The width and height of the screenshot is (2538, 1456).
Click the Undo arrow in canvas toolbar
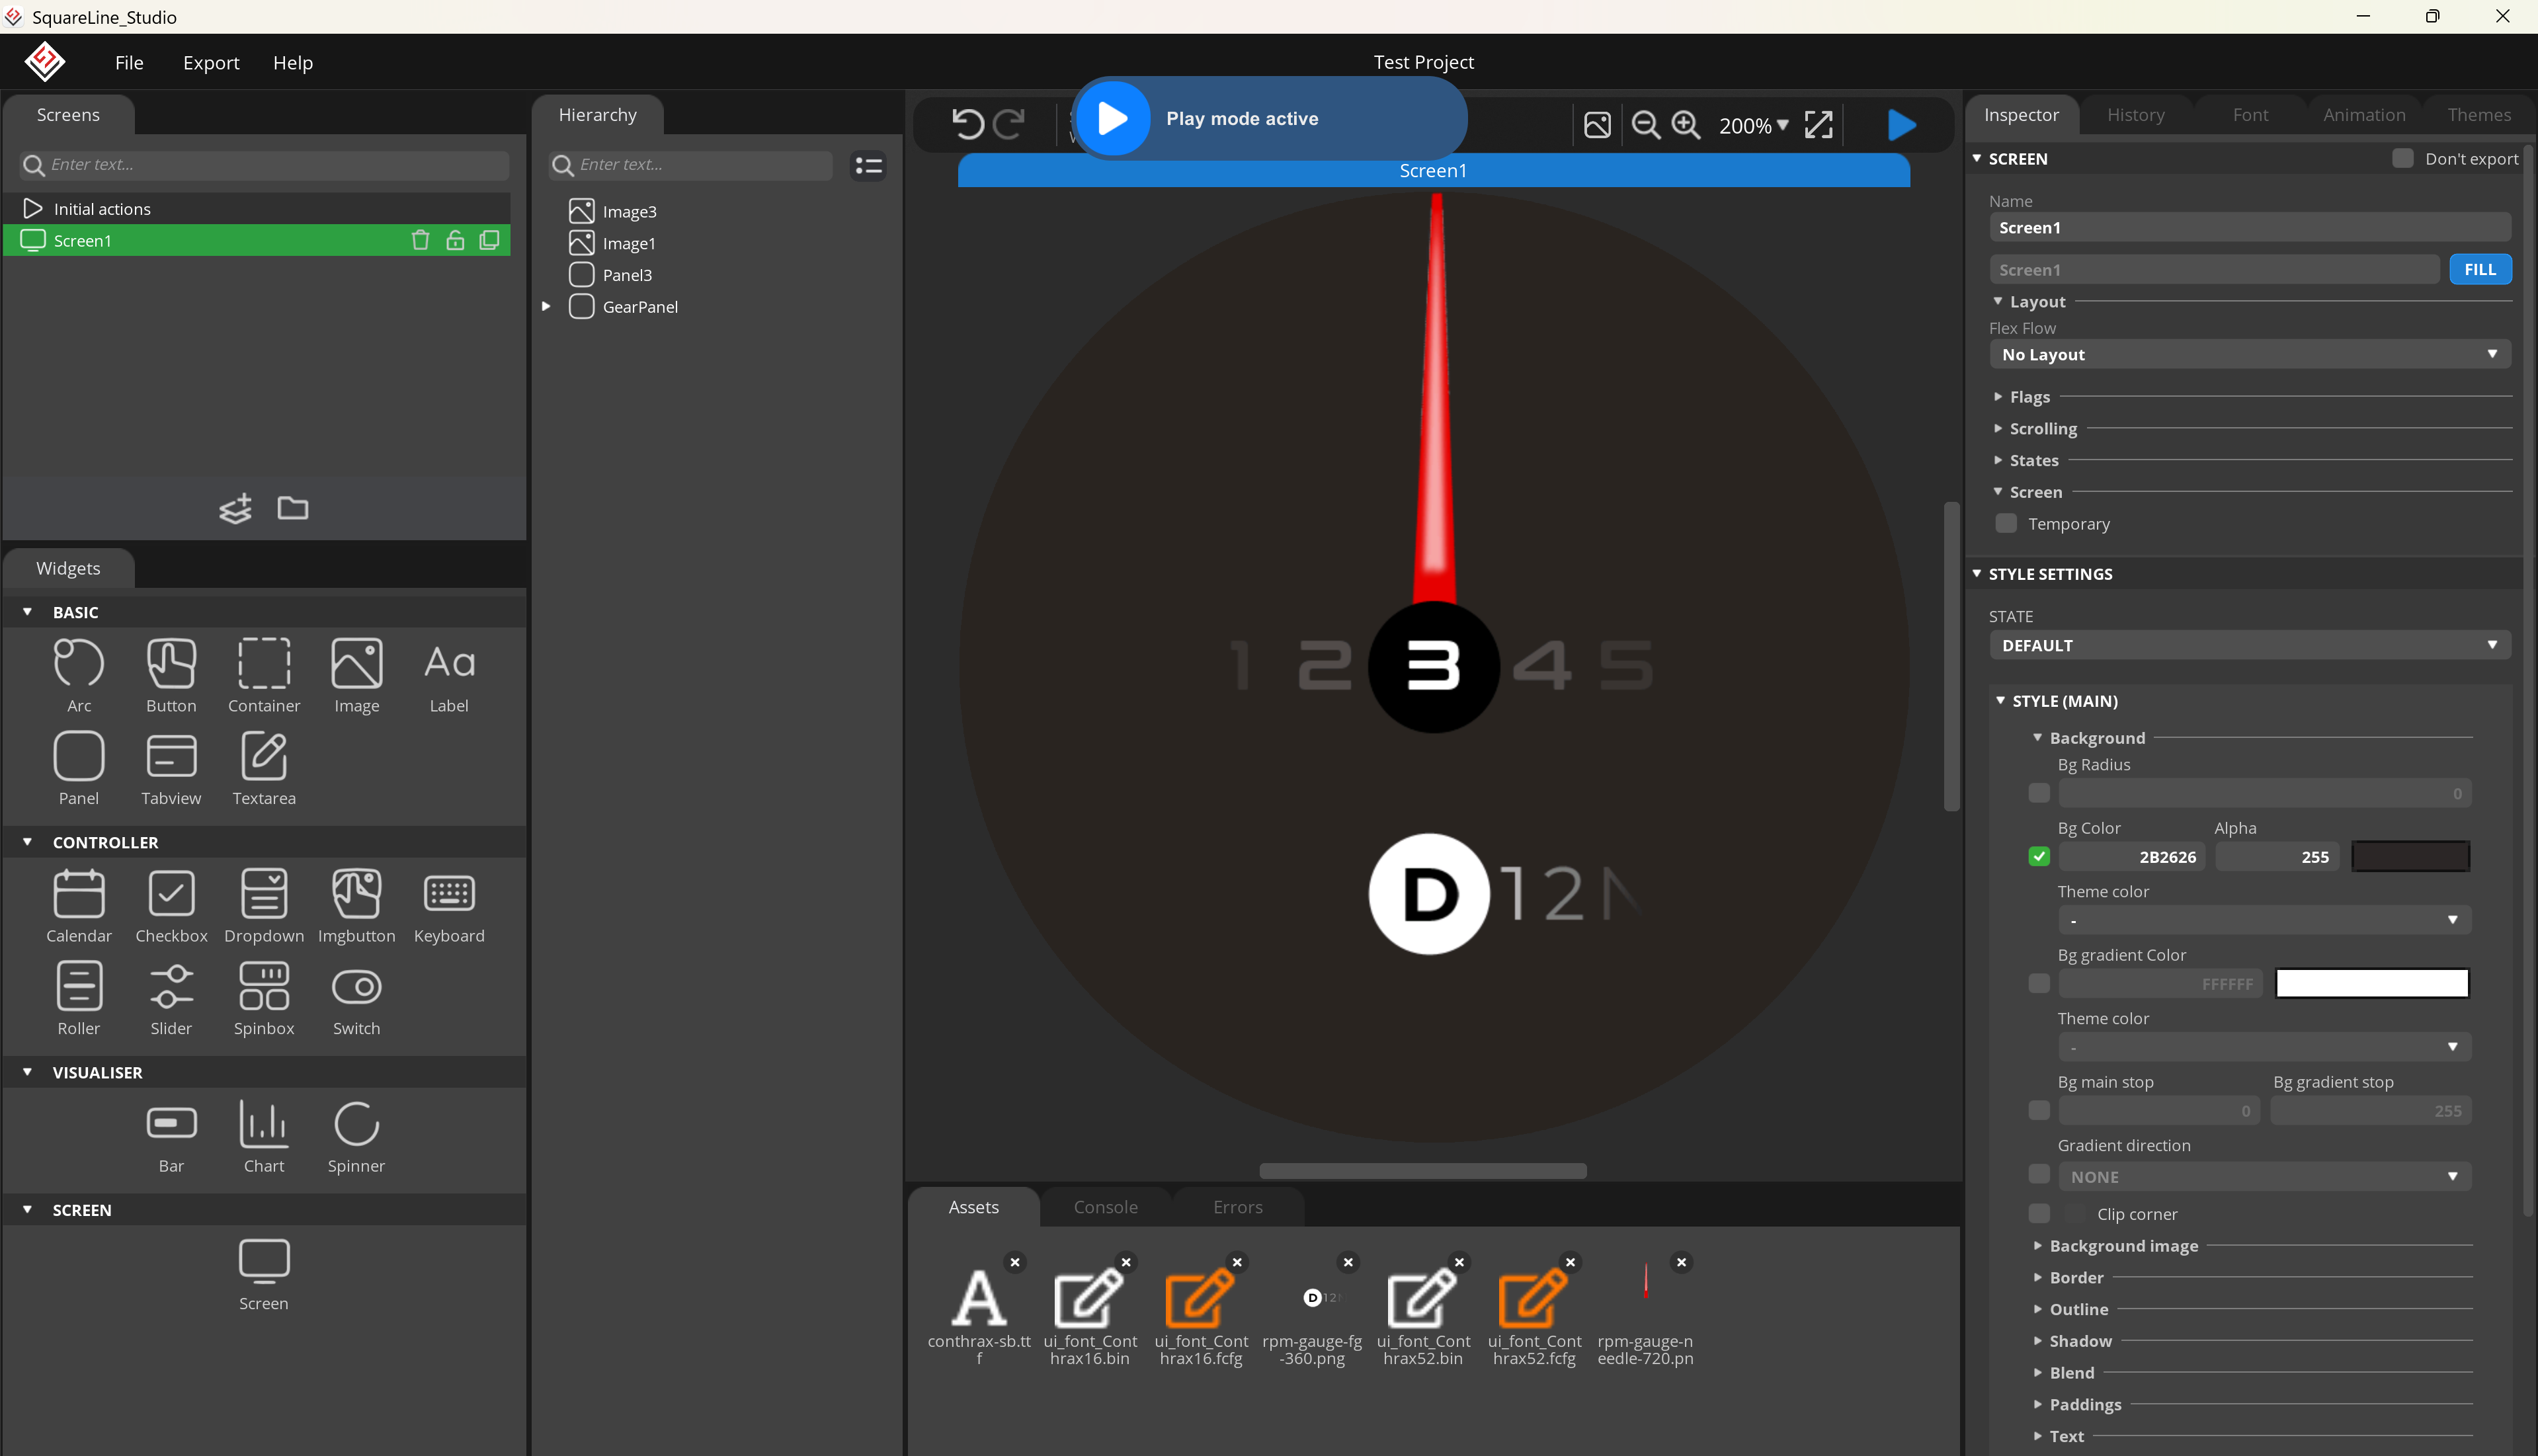[x=967, y=124]
